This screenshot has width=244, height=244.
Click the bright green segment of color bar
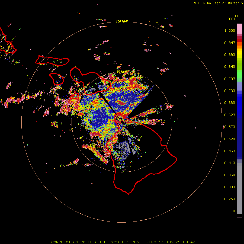[239, 74]
